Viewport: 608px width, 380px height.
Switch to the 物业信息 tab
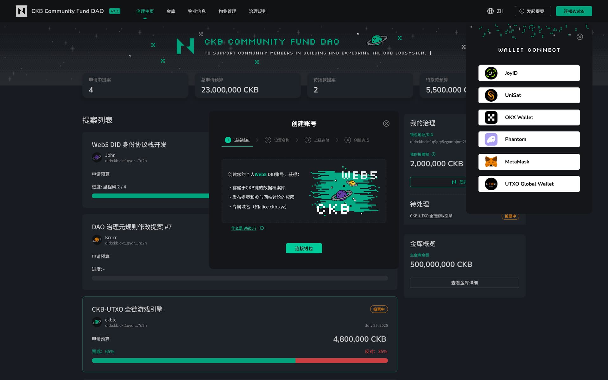pos(197,11)
